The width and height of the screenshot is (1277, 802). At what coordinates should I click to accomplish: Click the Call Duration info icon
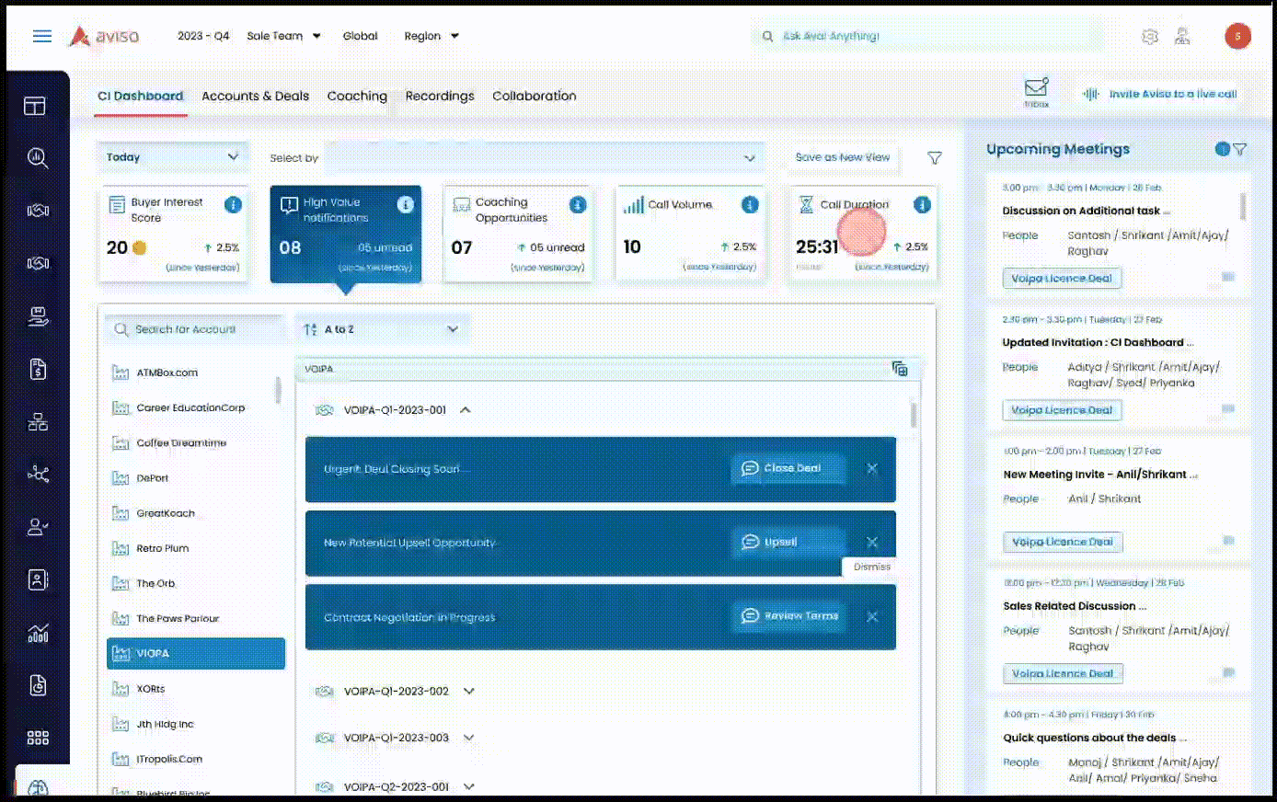click(x=922, y=204)
